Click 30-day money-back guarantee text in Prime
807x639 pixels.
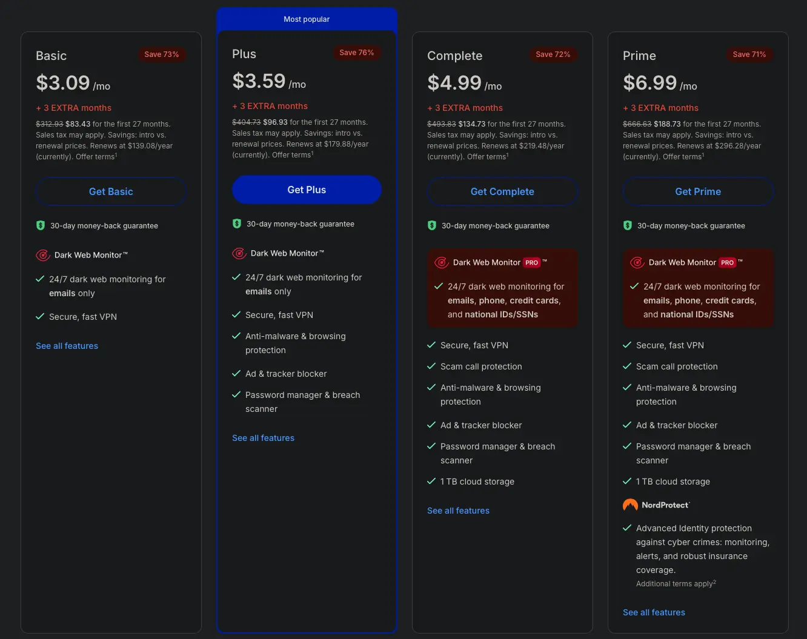pyautogui.click(x=691, y=226)
